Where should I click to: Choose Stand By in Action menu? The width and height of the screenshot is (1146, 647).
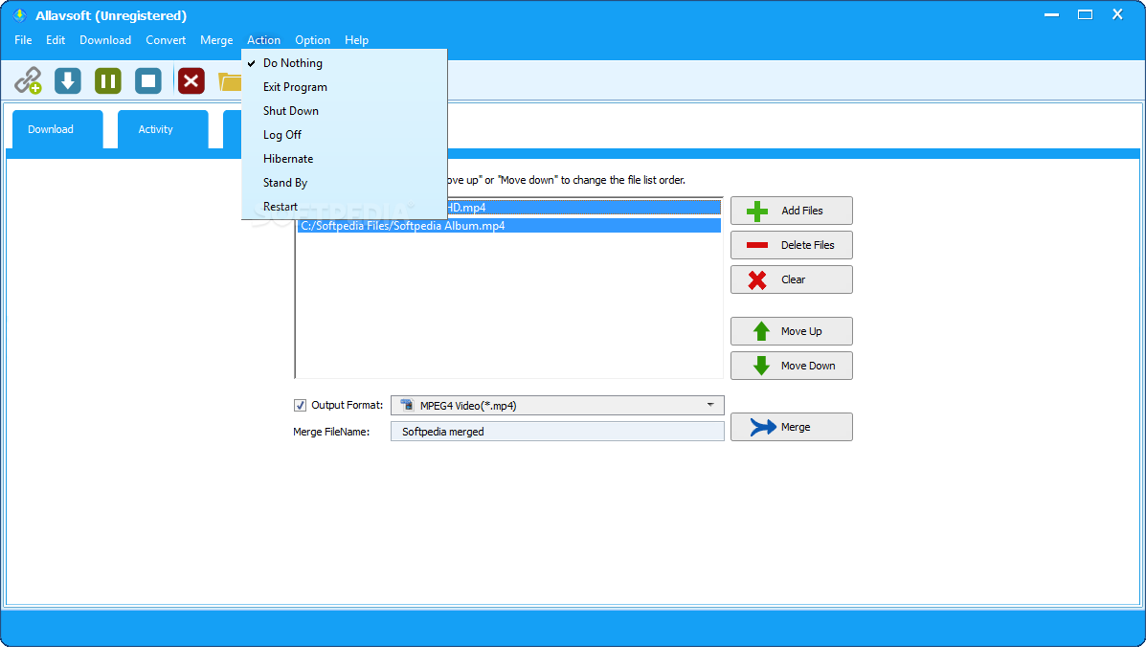(345, 183)
